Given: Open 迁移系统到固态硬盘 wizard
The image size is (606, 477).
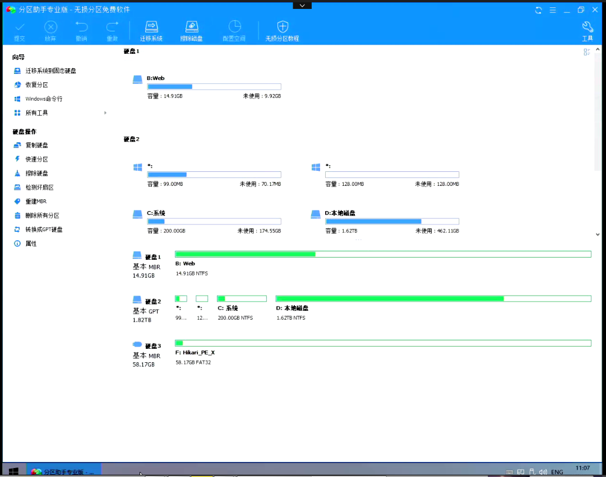Looking at the screenshot, I should 50,71.
